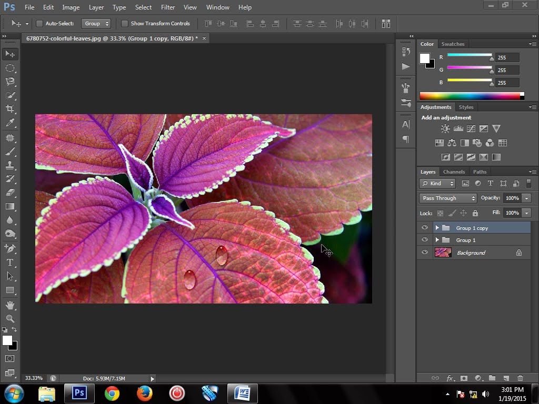Expand the Group 1 folder
This screenshot has width=539, height=404.
(x=437, y=240)
